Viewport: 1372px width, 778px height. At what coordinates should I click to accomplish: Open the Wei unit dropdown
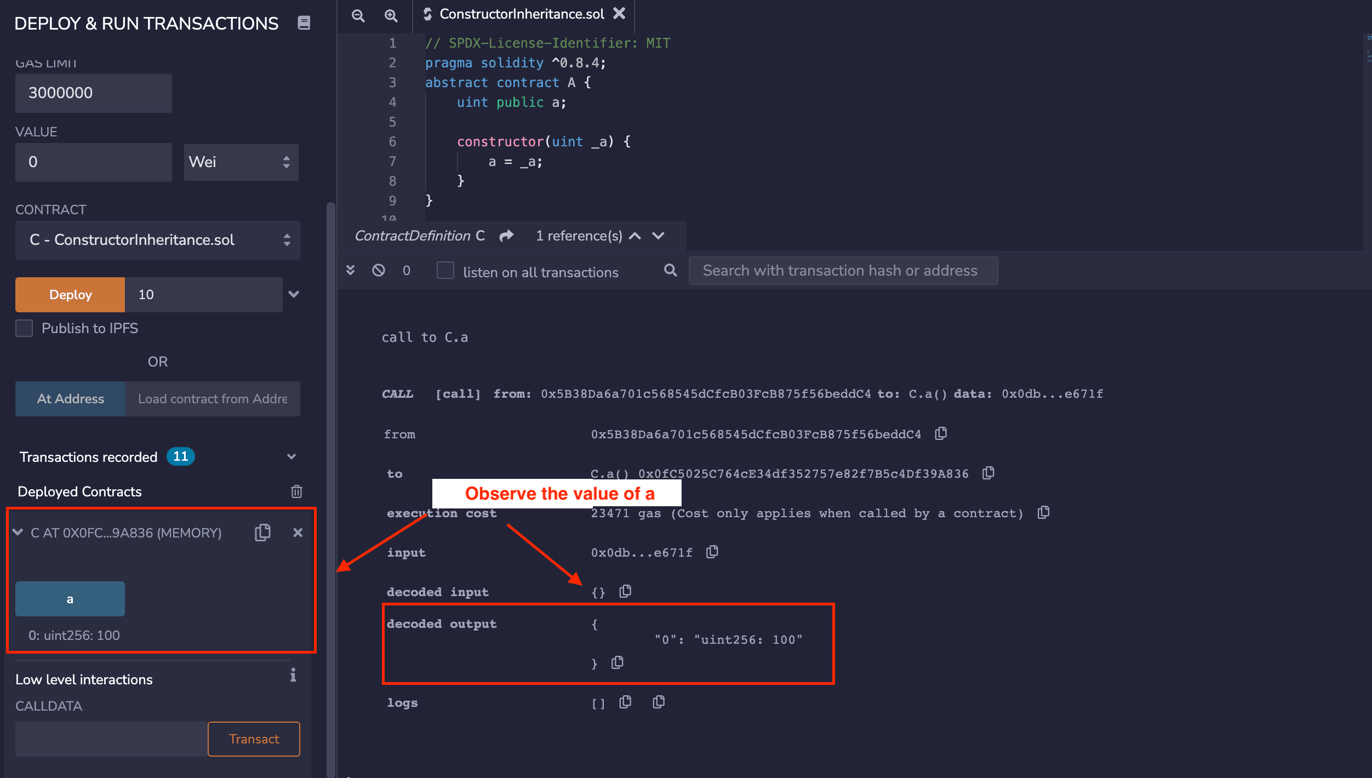241,162
